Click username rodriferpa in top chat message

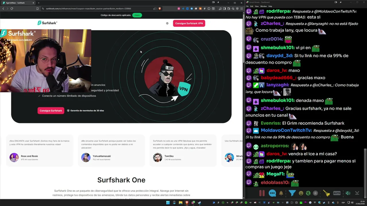278,11
